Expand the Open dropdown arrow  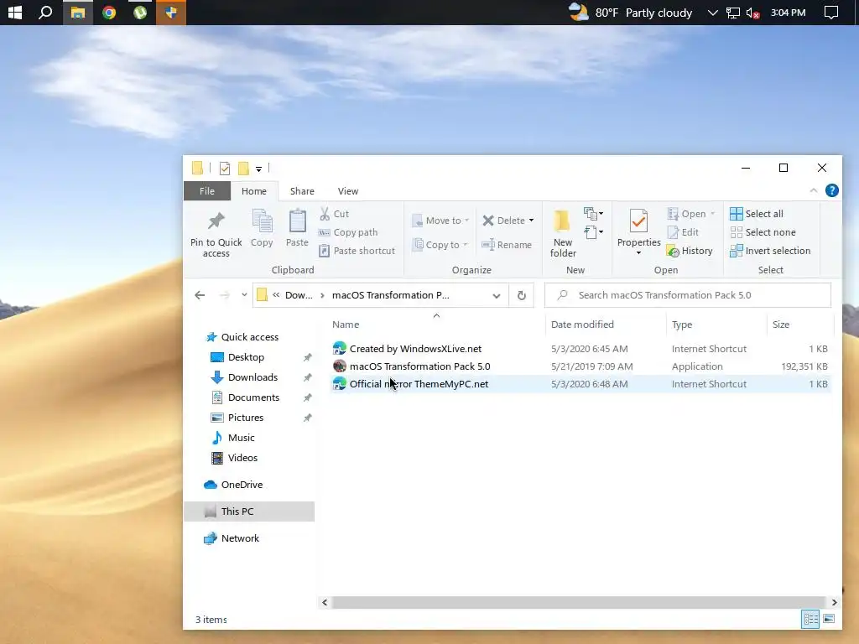tap(713, 214)
